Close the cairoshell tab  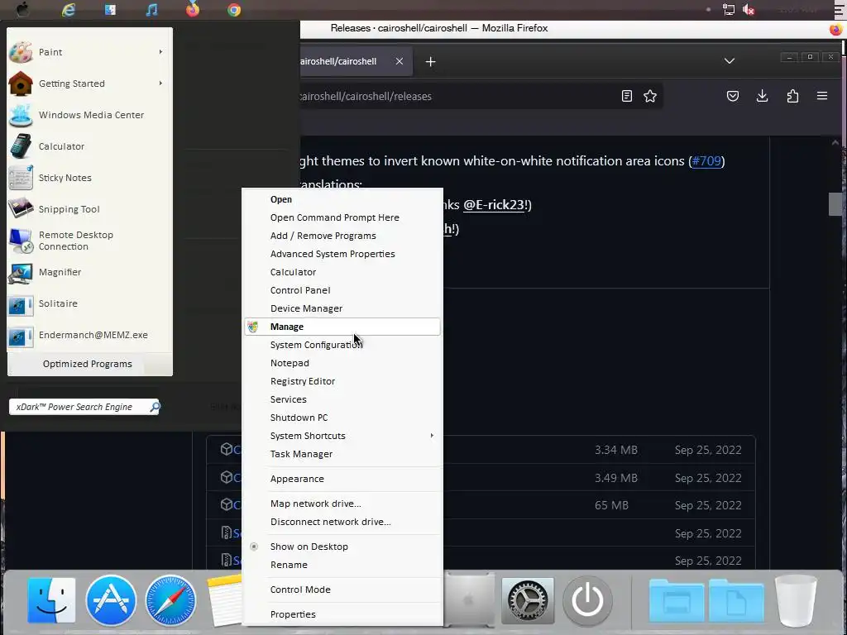400,61
